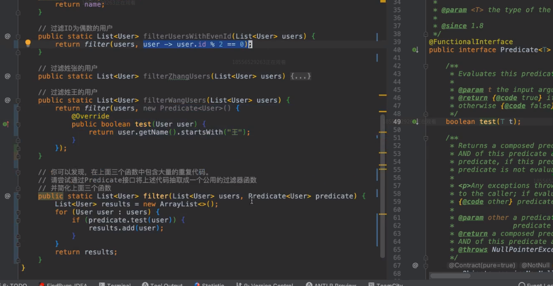The height and width of the screenshot is (286, 553).
Task: Click the comment 过滤ID为偶数的用户
Action: [x=75, y=28]
